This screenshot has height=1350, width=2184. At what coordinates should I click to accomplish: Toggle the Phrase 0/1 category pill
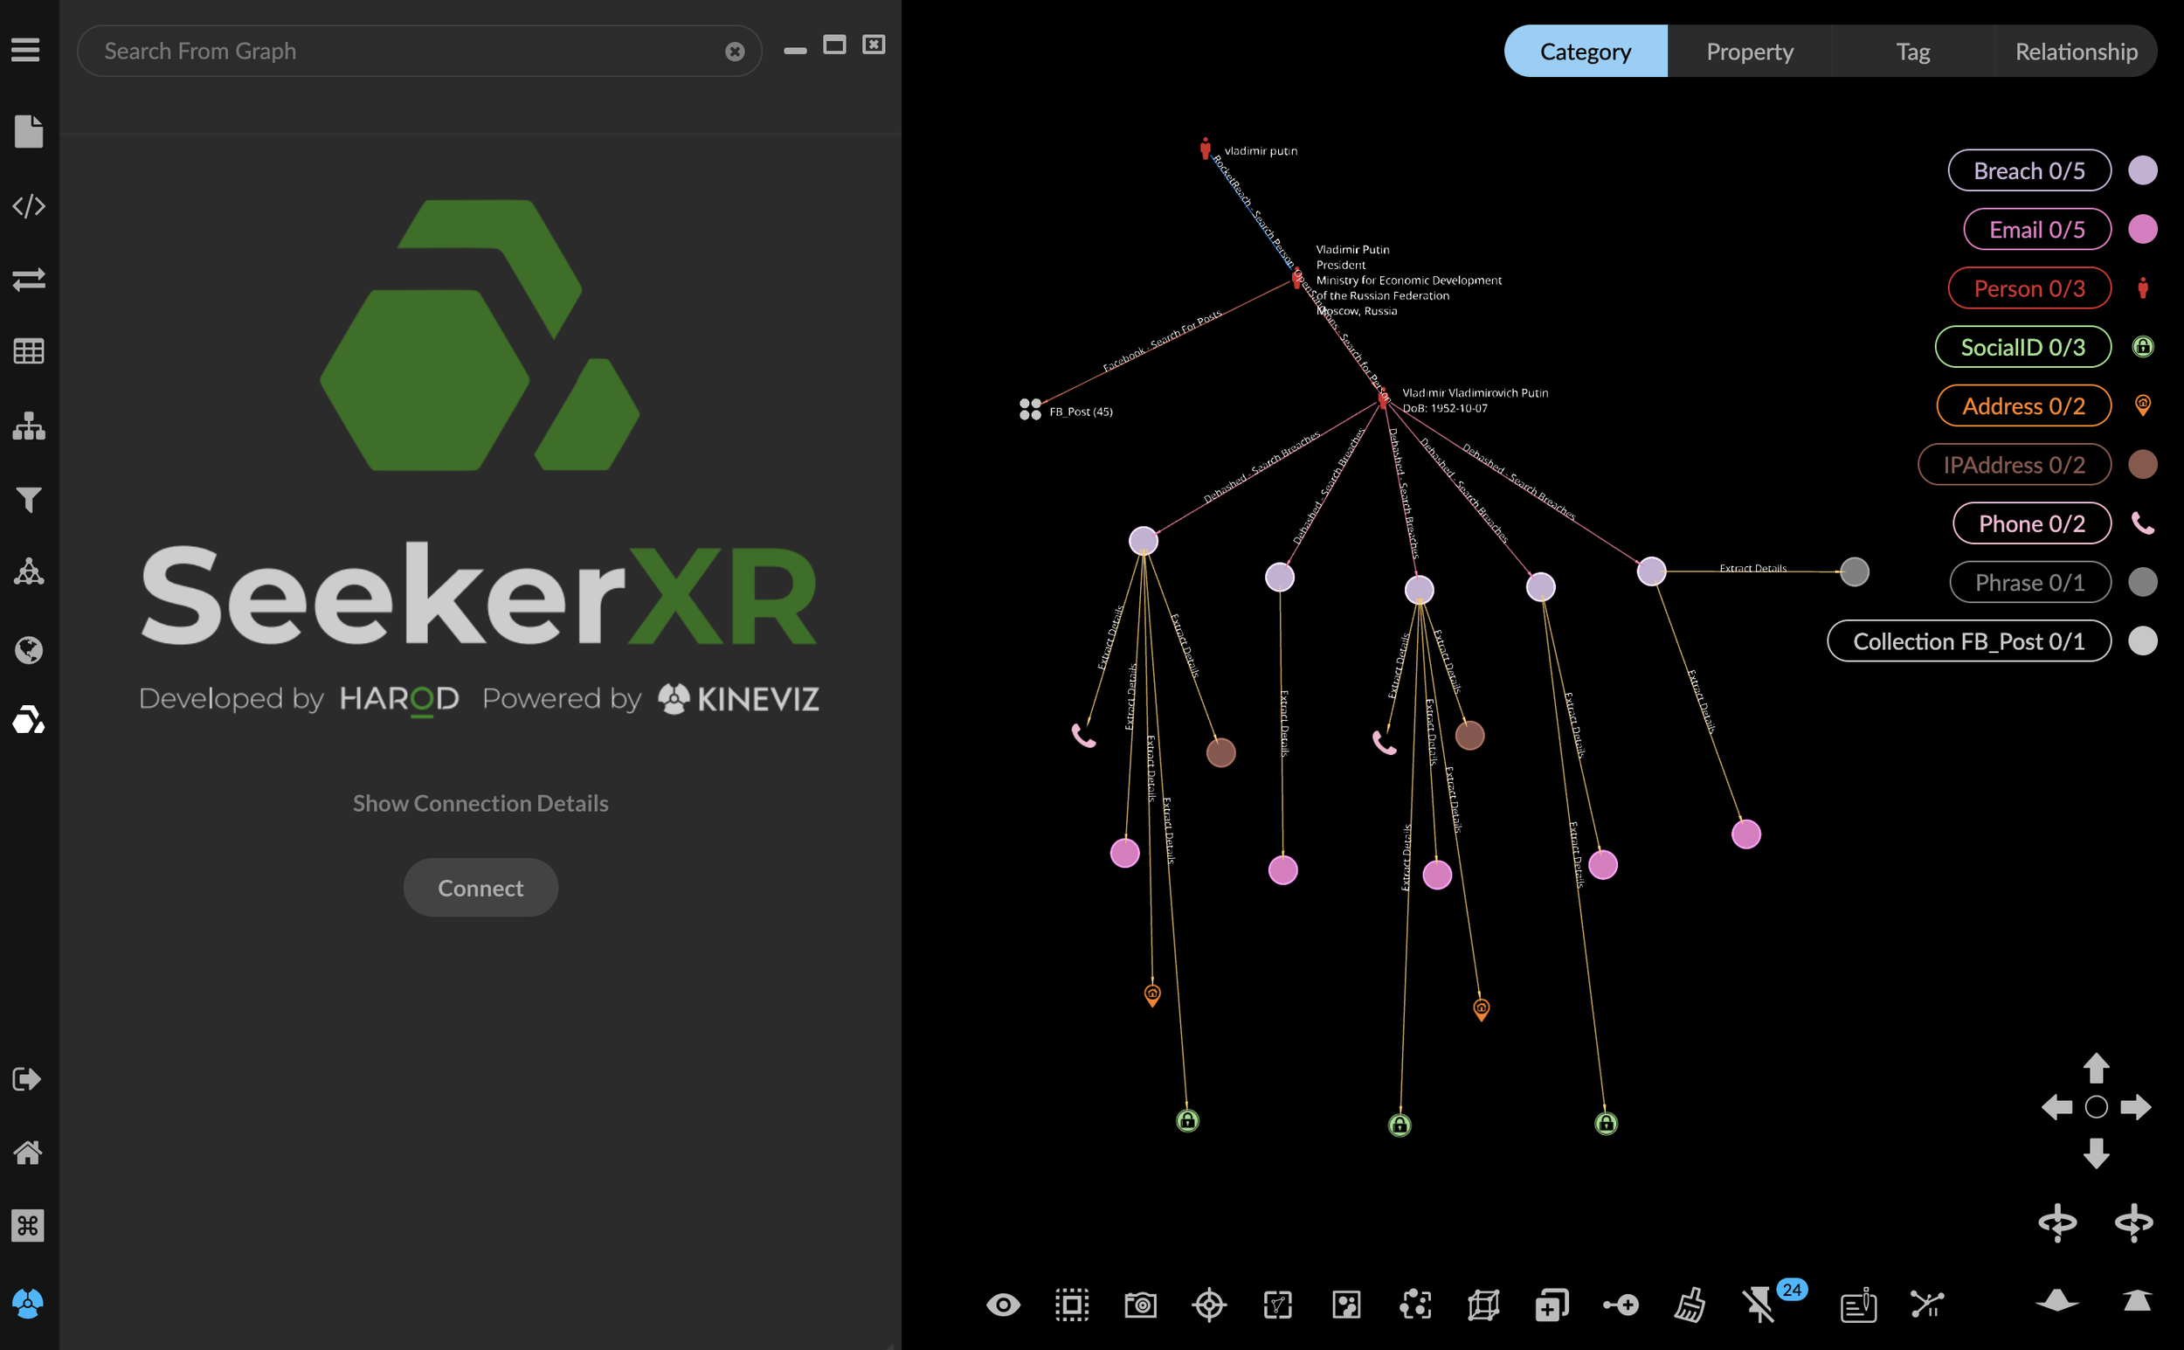pyautogui.click(x=2029, y=583)
